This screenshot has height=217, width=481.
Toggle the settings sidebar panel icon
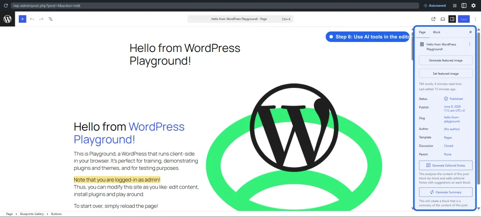click(x=452, y=19)
